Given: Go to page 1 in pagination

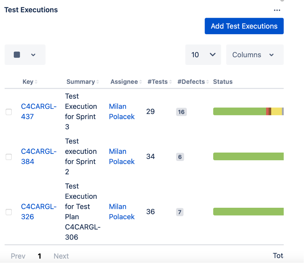Looking at the screenshot, I should (40, 256).
